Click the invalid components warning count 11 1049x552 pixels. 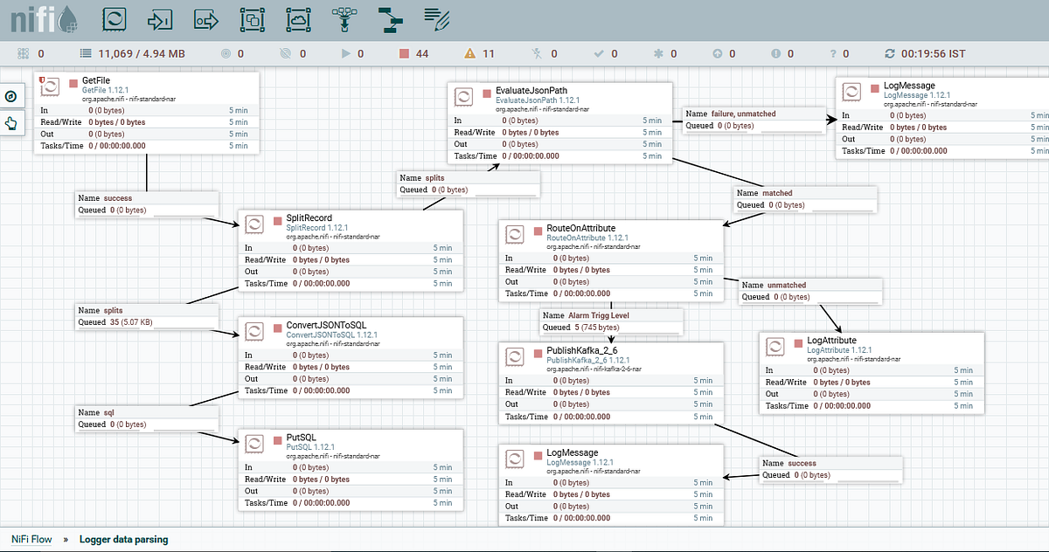(x=480, y=53)
